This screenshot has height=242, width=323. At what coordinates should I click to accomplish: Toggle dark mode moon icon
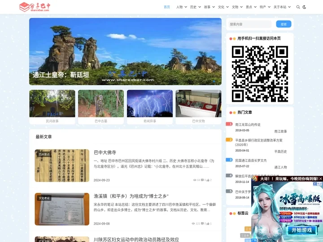click(x=304, y=7)
